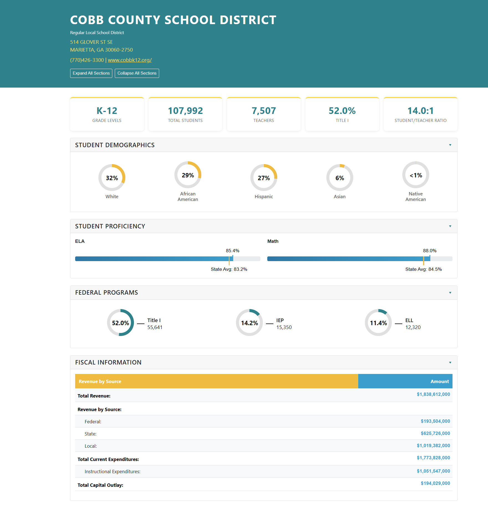This screenshot has height=507, width=488.
Task: Open the www.cobbk12.org website link
Action: (x=130, y=60)
